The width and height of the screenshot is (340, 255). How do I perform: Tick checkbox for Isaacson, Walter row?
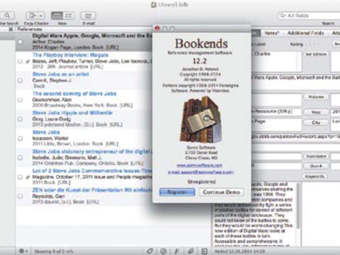point(20,139)
